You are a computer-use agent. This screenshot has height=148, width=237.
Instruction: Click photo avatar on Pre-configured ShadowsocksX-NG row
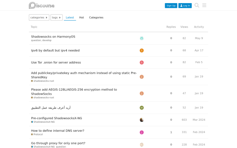[142, 120]
